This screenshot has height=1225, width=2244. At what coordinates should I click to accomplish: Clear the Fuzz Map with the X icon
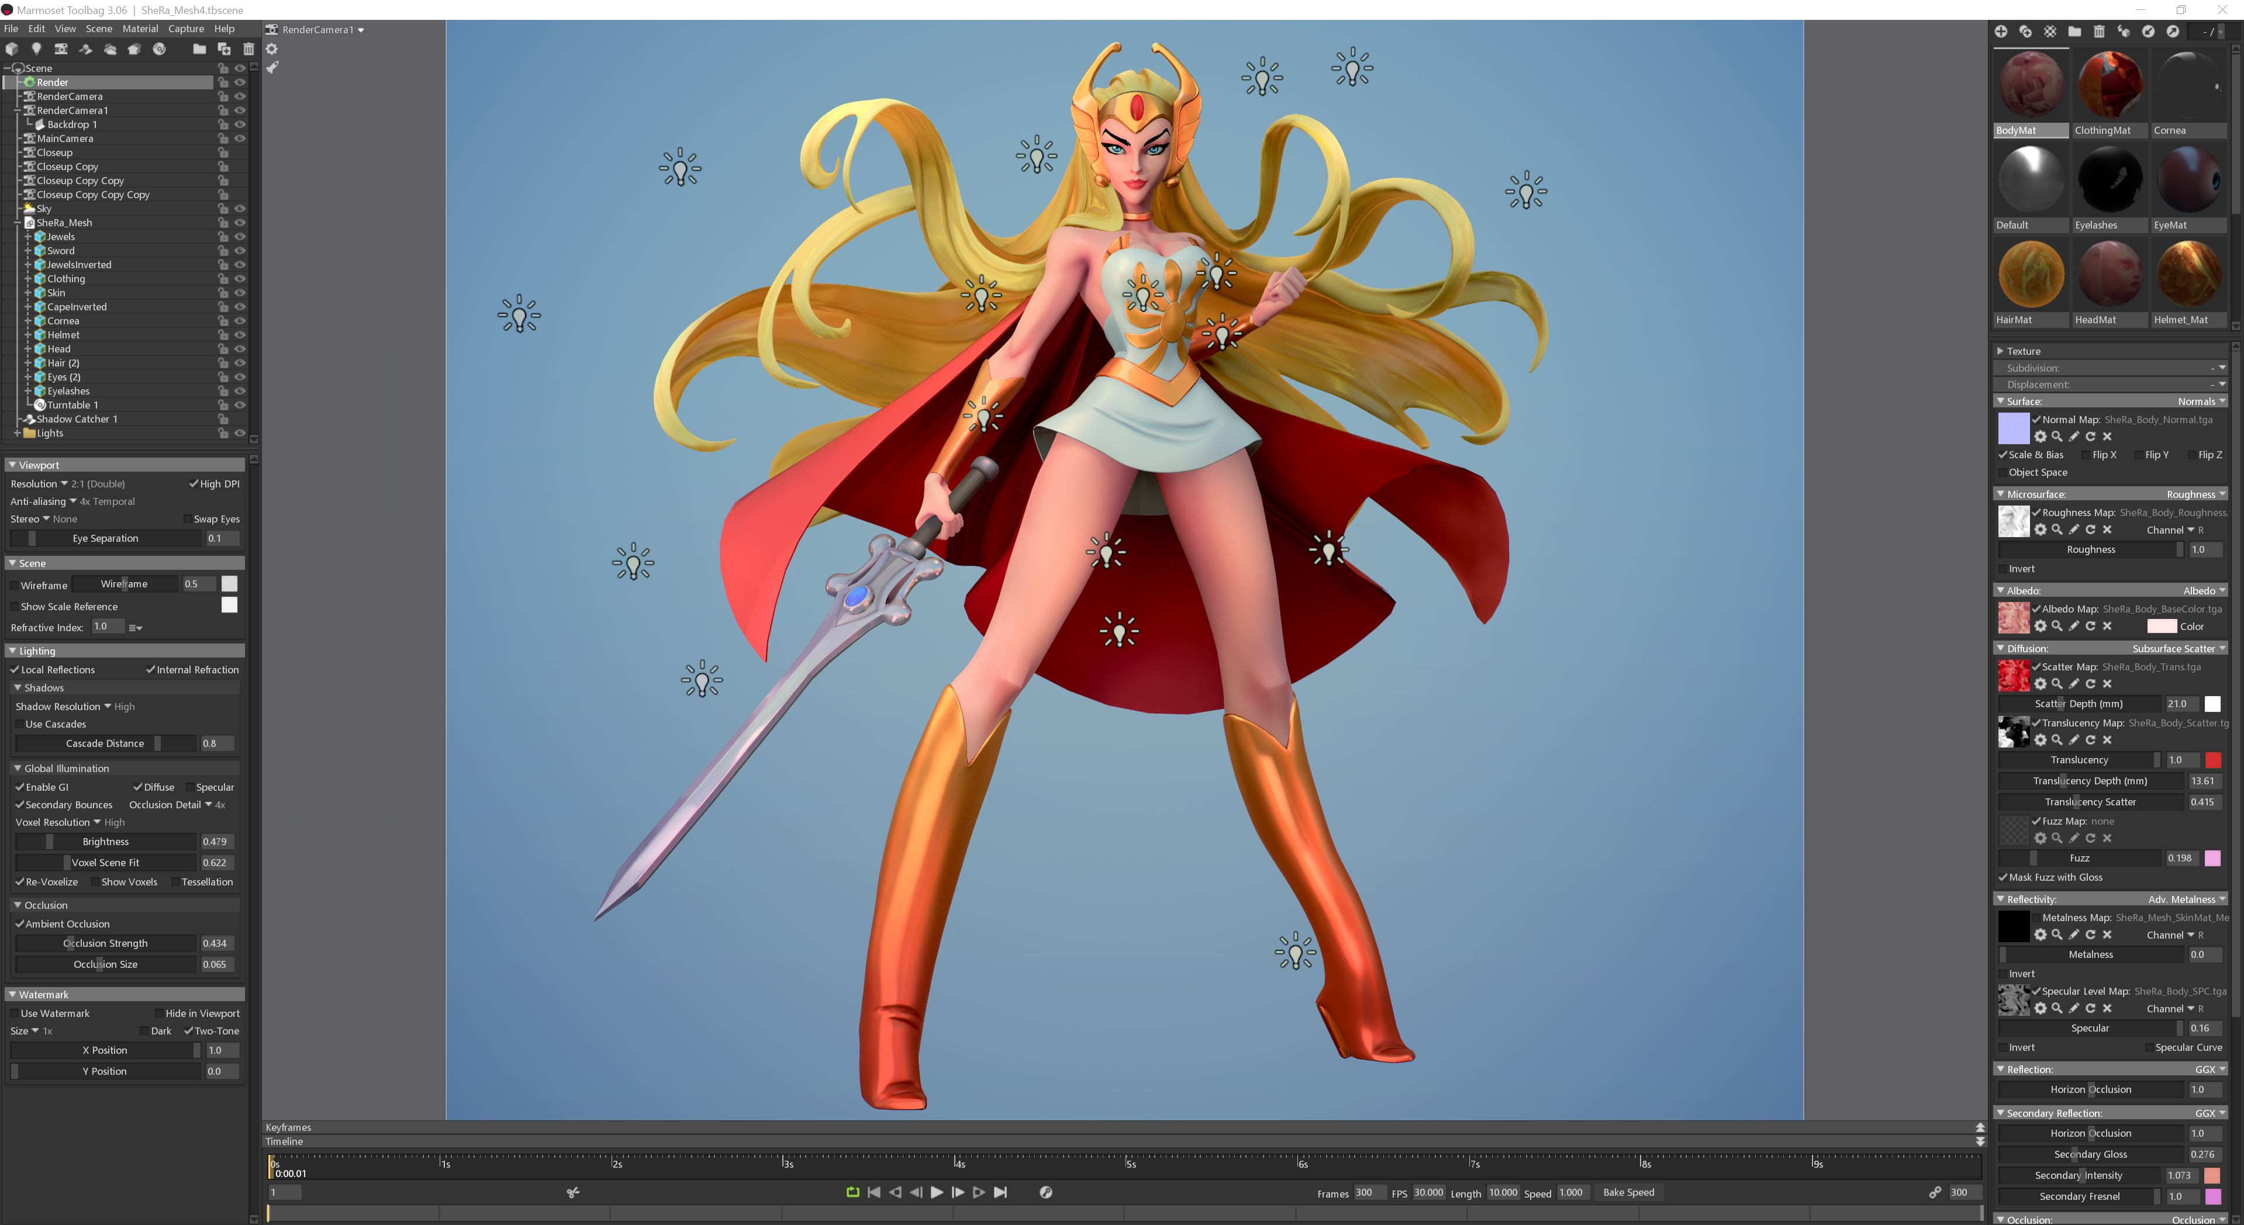click(x=2107, y=839)
